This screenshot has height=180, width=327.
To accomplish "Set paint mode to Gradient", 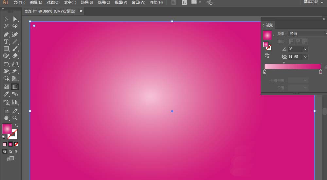I will (x=10, y=144).
